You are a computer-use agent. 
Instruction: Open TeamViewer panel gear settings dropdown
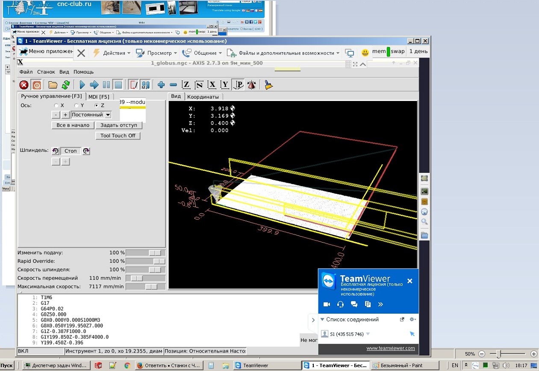[x=413, y=319]
